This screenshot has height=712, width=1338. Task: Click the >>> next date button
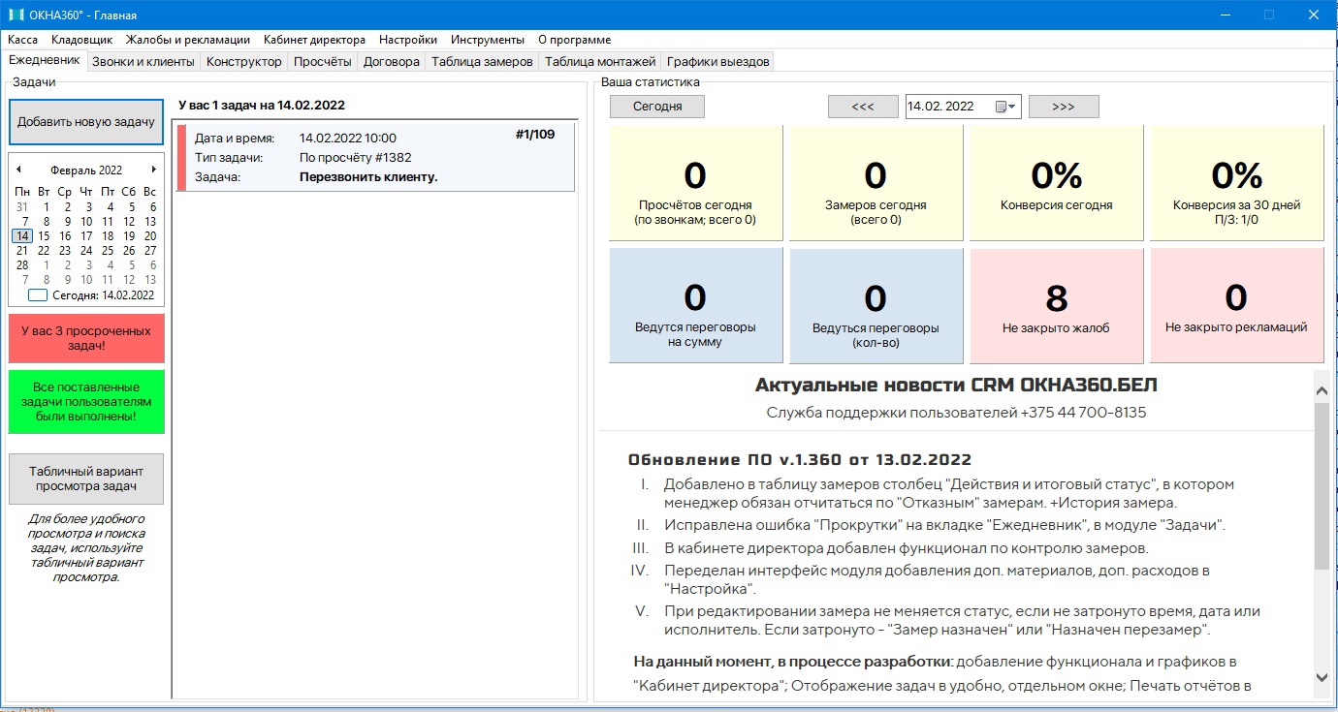click(1064, 107)
